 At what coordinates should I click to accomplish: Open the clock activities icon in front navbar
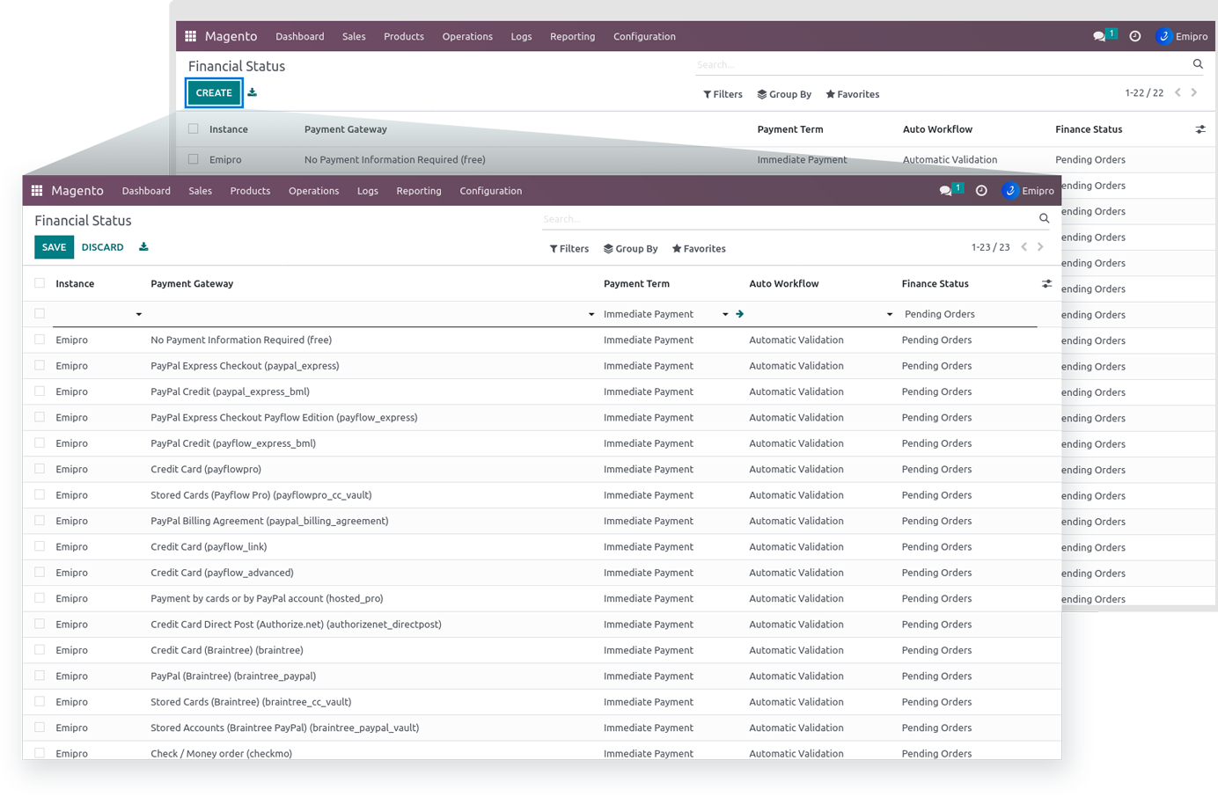(x=981, y=191)
